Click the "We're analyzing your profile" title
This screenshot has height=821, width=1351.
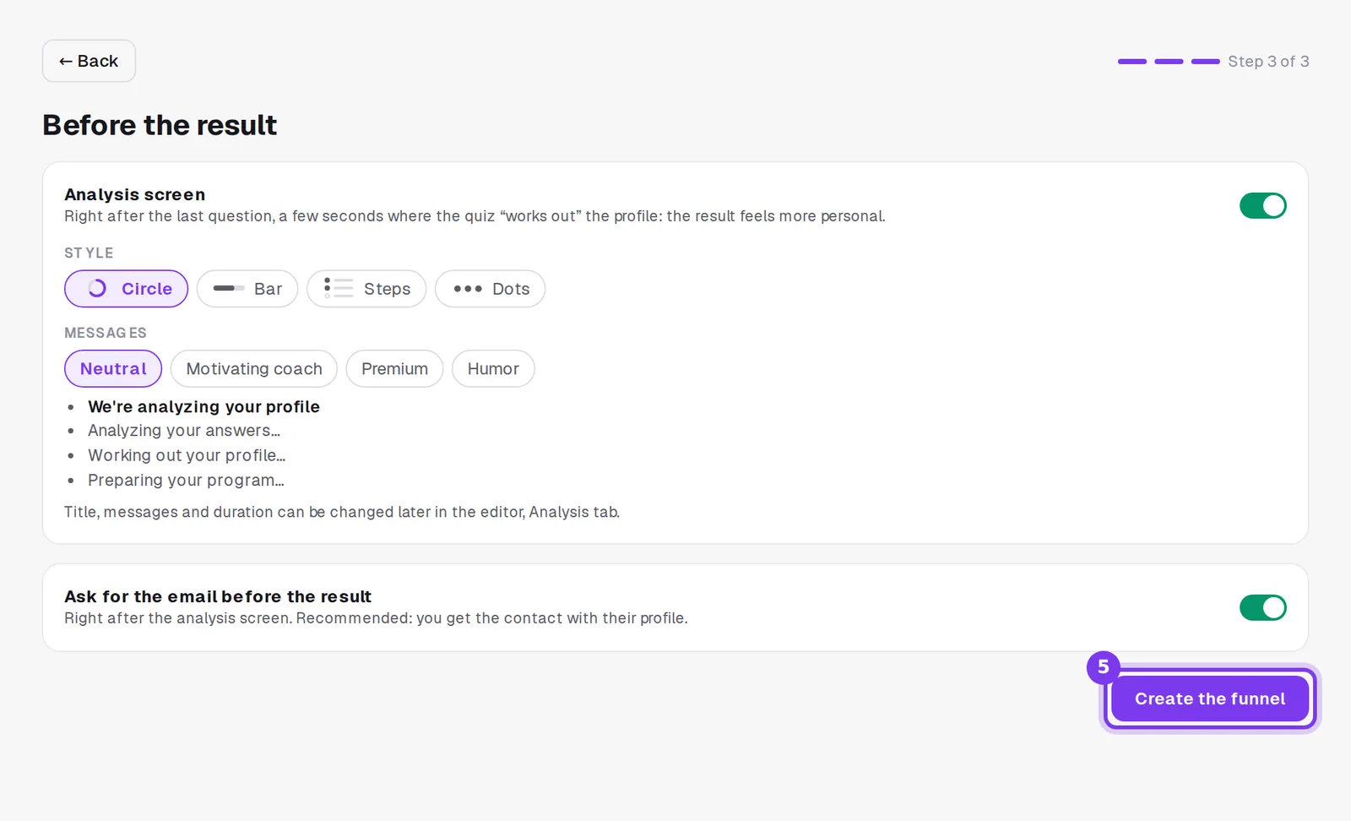point(203,407)
